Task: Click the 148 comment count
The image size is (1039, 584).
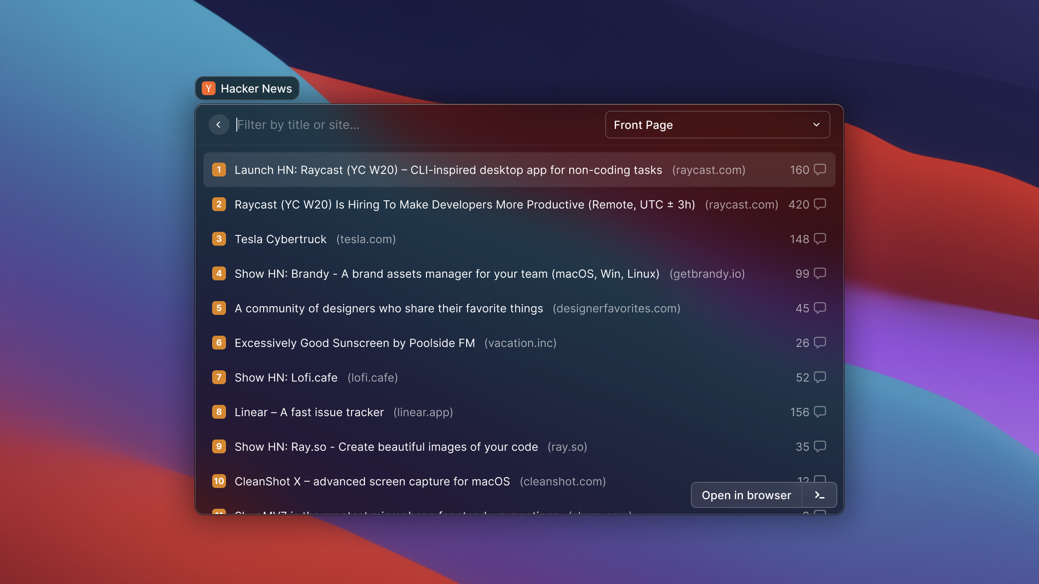Action: (800, 239)
